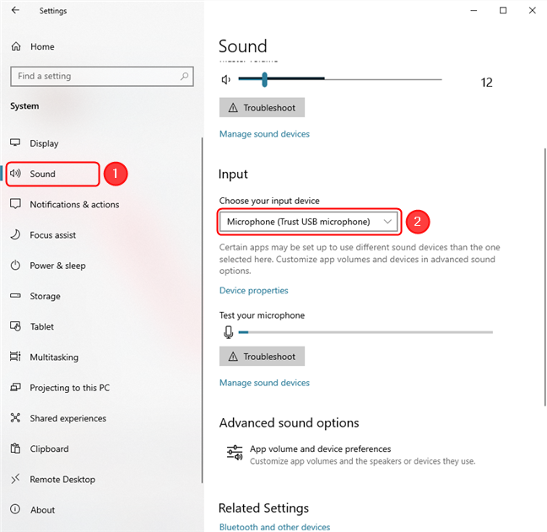Image resolution: width=547 pixels, height=532 pixels.
Task: Click the volume value 12
Action: (x=487, y=83)
